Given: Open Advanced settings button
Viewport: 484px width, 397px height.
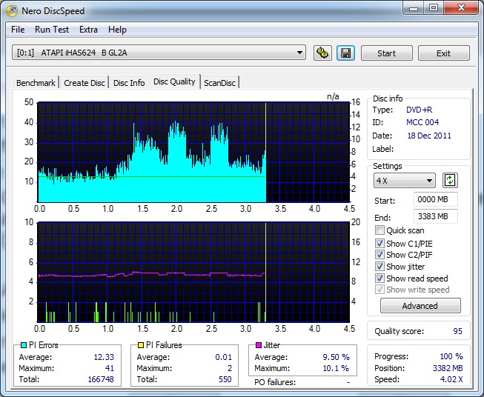Looking at the screenshot, I should (420, 306).
